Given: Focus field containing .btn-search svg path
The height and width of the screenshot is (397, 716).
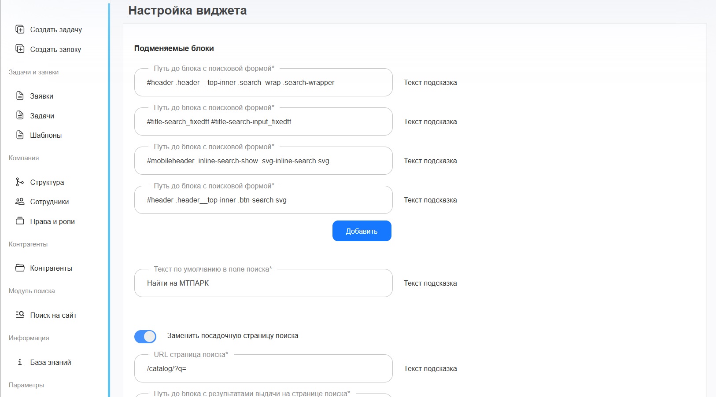Looking at the screenshot, I should [263, 200].
